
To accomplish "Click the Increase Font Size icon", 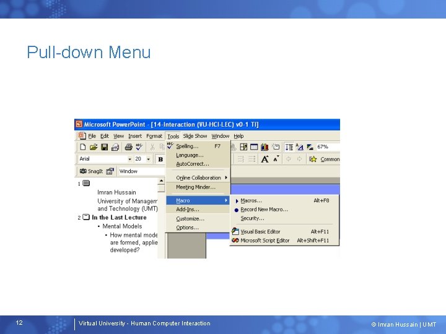I will coord(265,159).
